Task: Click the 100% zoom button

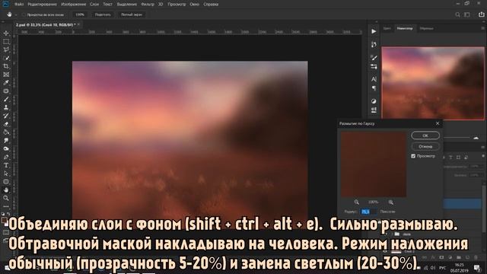Action: (x=80, y=14)
